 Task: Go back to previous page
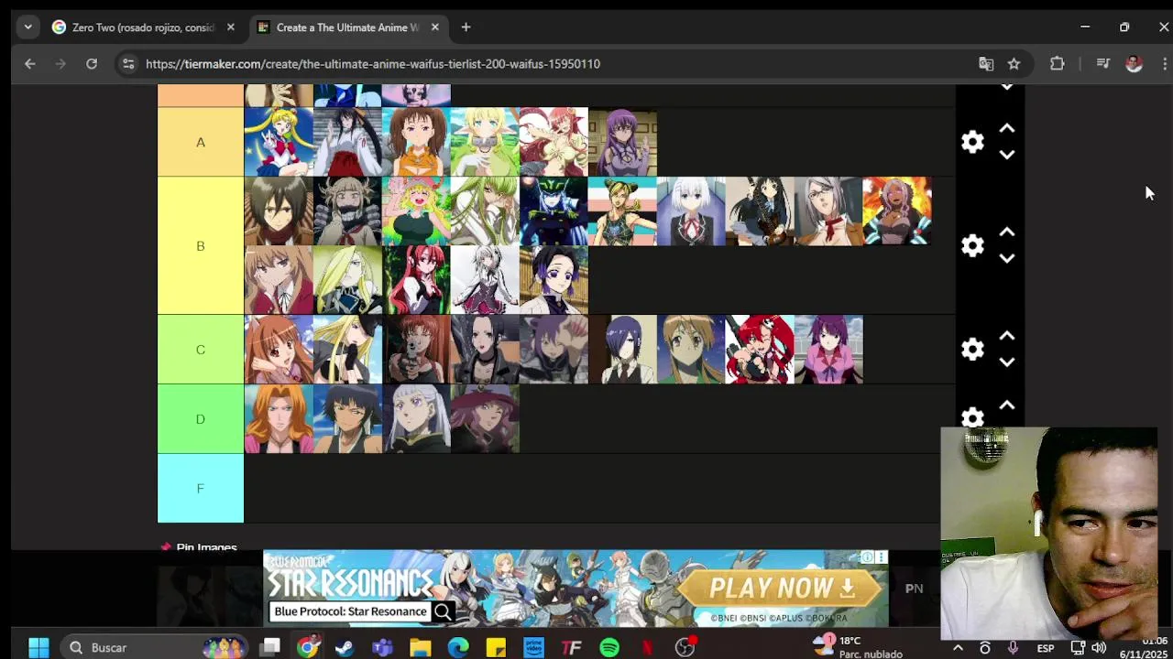pos(30,63)
